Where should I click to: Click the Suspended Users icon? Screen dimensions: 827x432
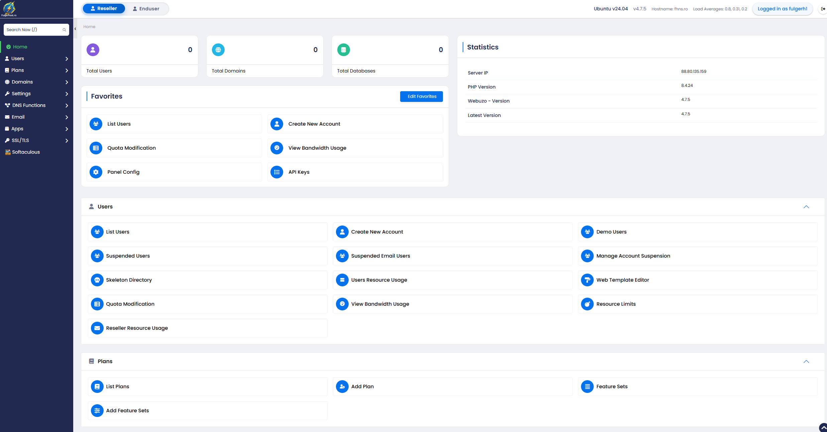97,256
